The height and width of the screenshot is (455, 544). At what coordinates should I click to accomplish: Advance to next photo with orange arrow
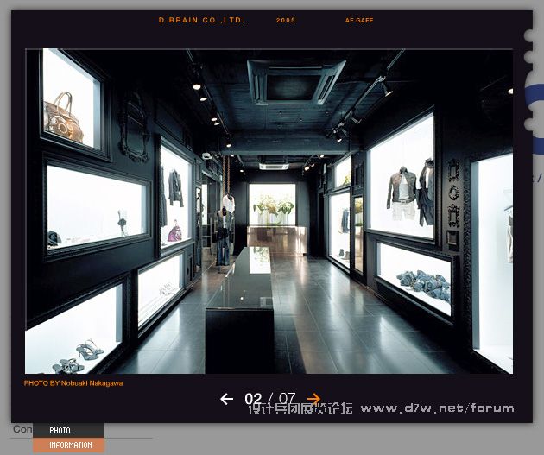click(x=313, y=399)
